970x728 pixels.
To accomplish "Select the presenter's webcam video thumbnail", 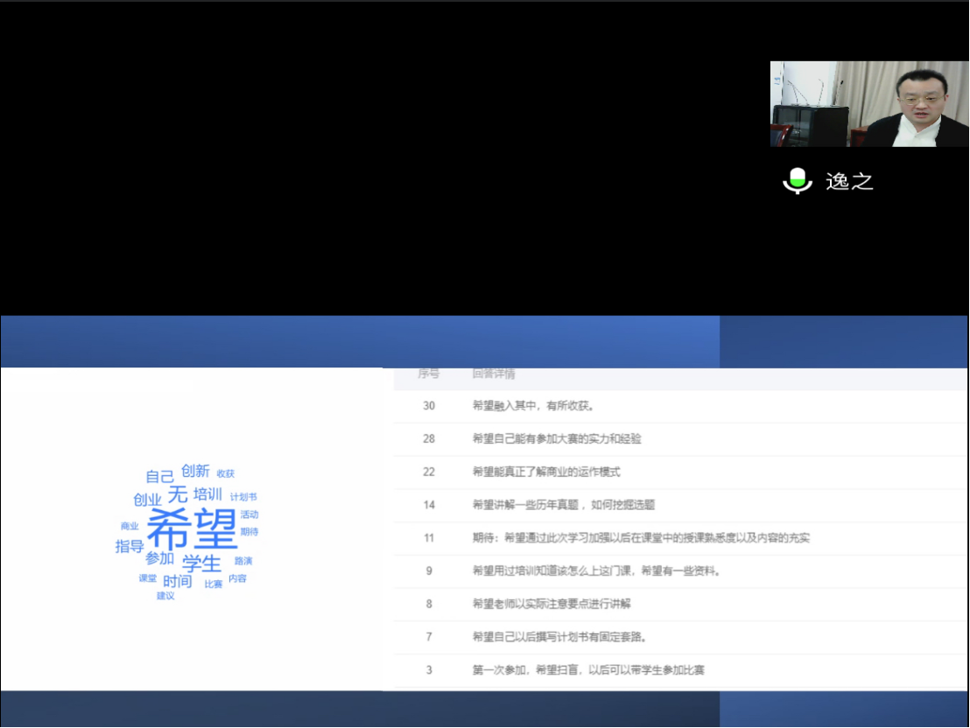I will 869,104.
